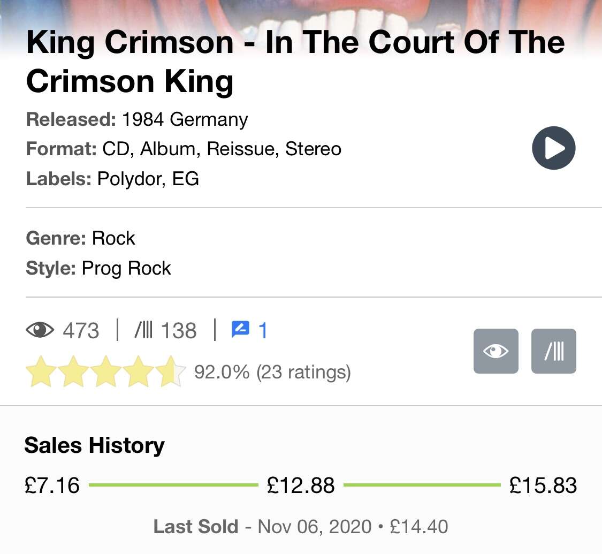Screen dimensions: 602x554
Task: View the 92.0% (23 ratings) details
Action: 272,372
